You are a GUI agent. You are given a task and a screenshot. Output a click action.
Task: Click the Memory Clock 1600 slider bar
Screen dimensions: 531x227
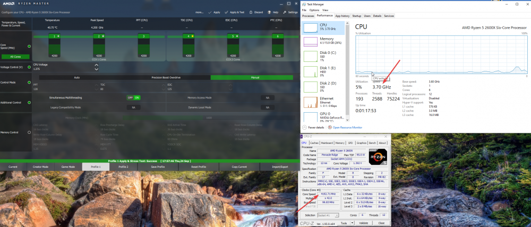point(209,118)
